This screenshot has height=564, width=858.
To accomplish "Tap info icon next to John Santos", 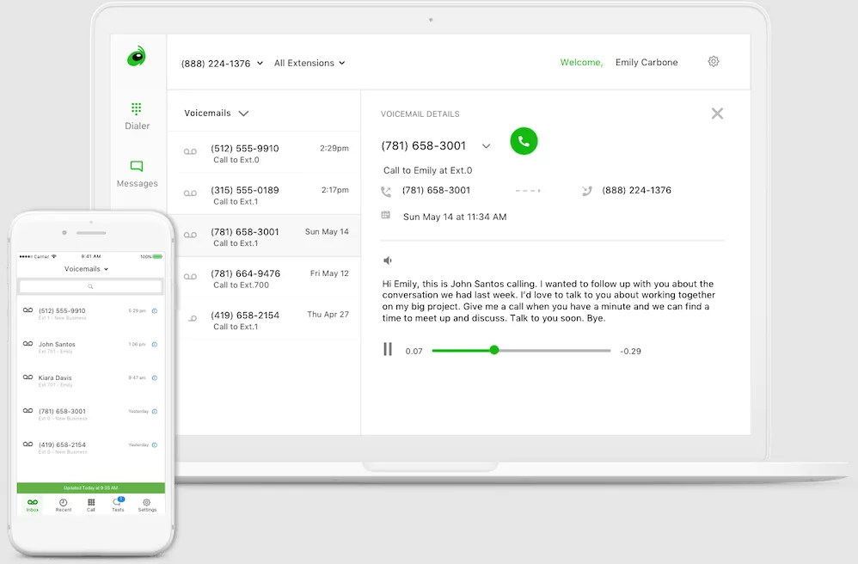I will tap(155, 344).
